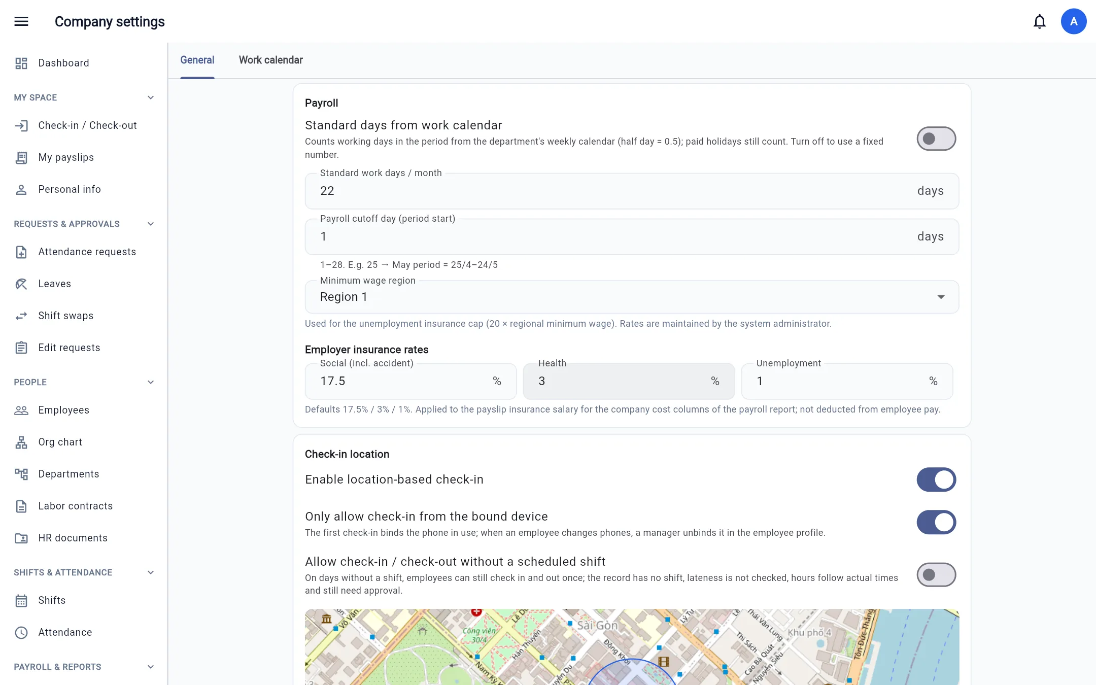Switch to the Work calendar tab
This screenshot has height=685, width=1096.
(271, 60)
